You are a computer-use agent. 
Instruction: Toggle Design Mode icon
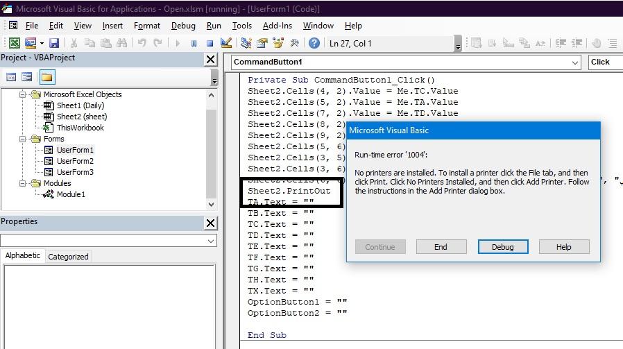(x=225, y=43)
